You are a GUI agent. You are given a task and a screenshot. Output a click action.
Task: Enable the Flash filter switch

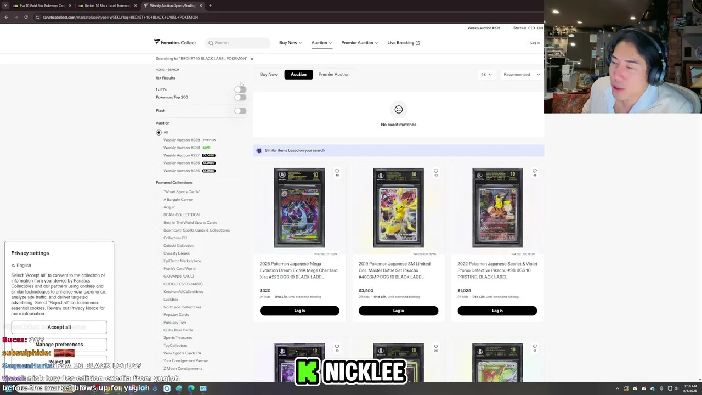point(240,111)
